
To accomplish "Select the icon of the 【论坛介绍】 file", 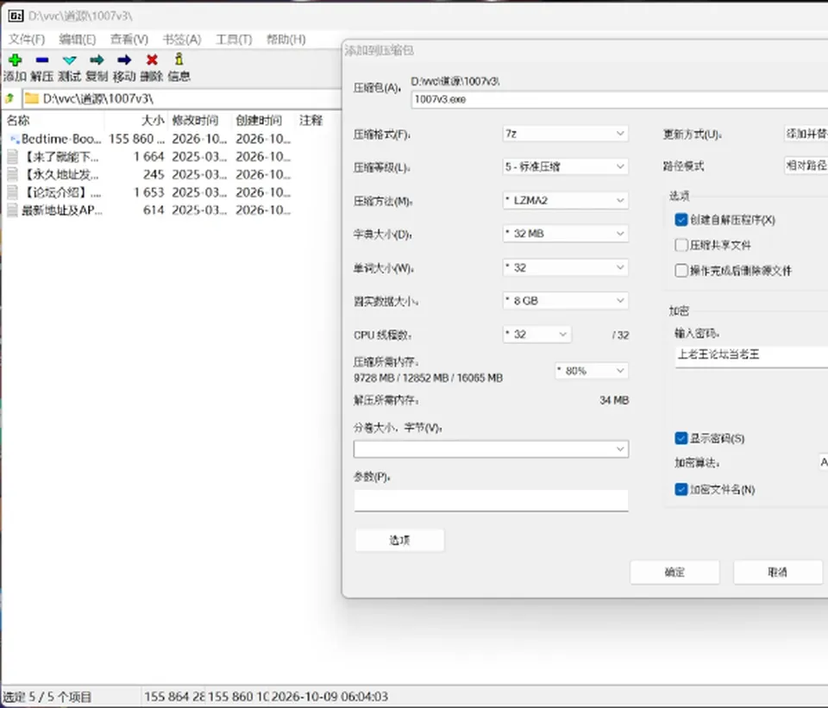I will click(x=12, y=192).
